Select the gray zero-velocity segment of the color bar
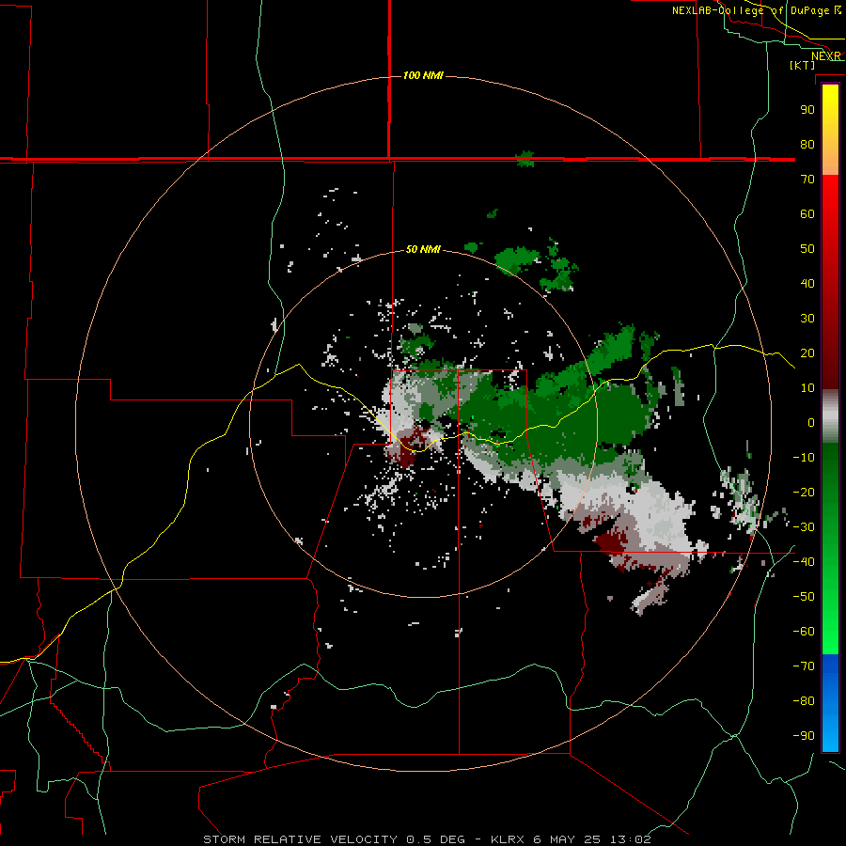 pyautogui.click(x=830, y=416)
